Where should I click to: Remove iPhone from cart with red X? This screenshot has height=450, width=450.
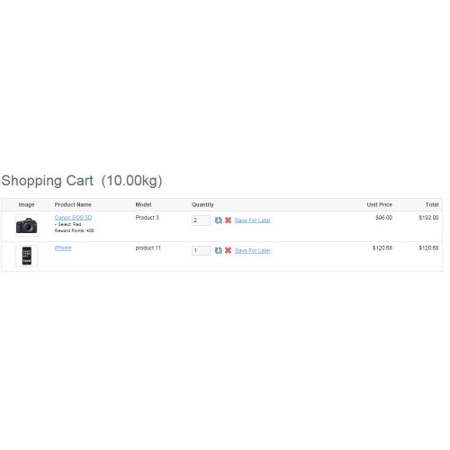(x=228, y=250)
